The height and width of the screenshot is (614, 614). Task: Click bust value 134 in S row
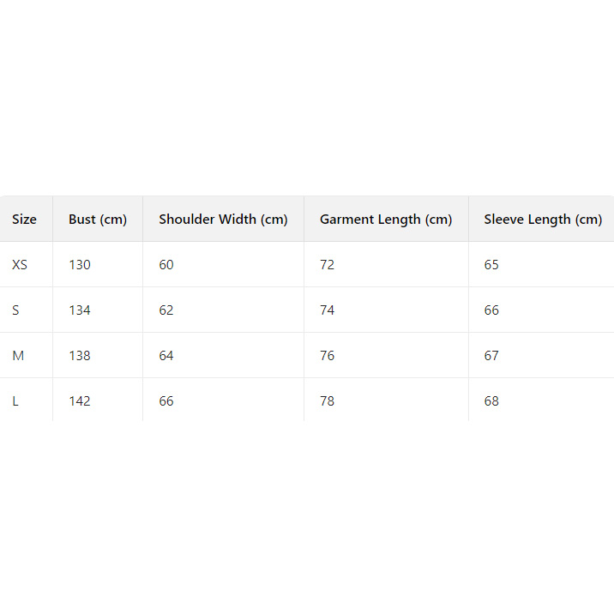pyautogui.click(x=80, y=310)
